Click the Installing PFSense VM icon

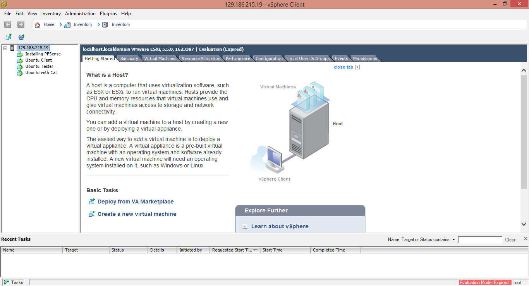click(x=20, y=54)
